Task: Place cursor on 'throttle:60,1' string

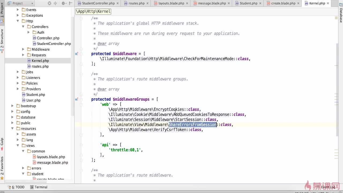Action: click(125, 150)
